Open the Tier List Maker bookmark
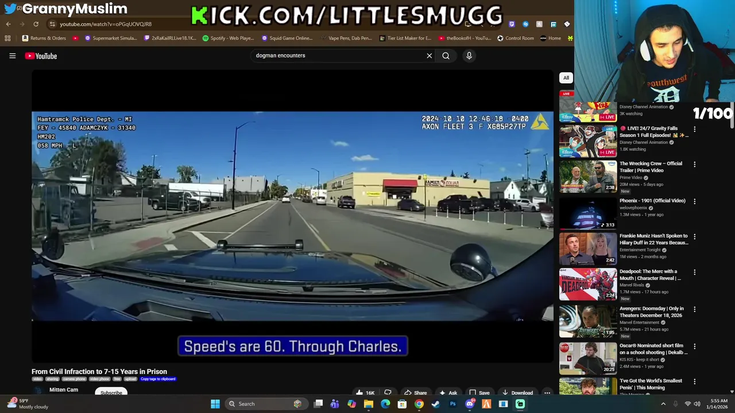735x413 pixels. pos(405,38)
